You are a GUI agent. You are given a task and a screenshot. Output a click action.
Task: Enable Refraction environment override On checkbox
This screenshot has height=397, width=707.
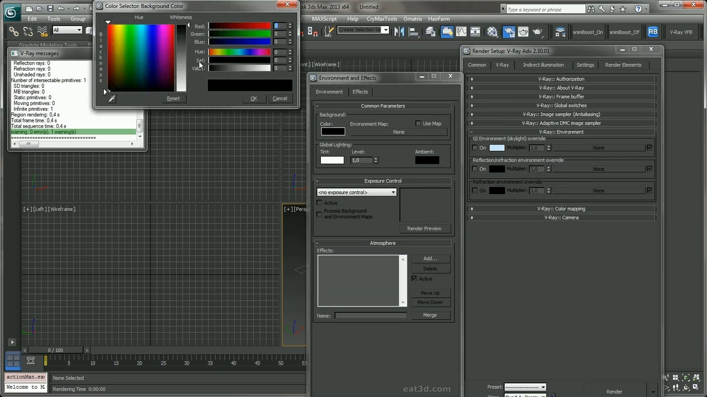pos(475,190)
